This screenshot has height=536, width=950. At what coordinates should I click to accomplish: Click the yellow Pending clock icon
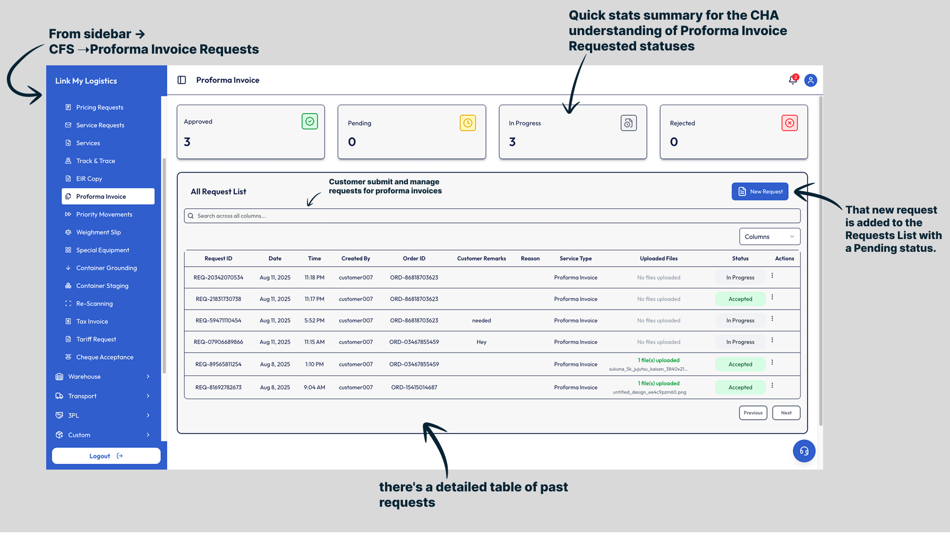(467, 123)
